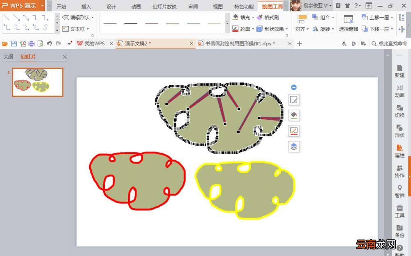Open a file with the folder icon

pos(5,43)
